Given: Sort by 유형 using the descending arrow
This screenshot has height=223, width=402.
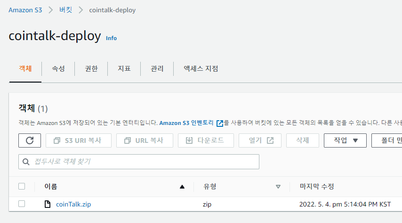Looking at the screenshot, I should [278, 187].
